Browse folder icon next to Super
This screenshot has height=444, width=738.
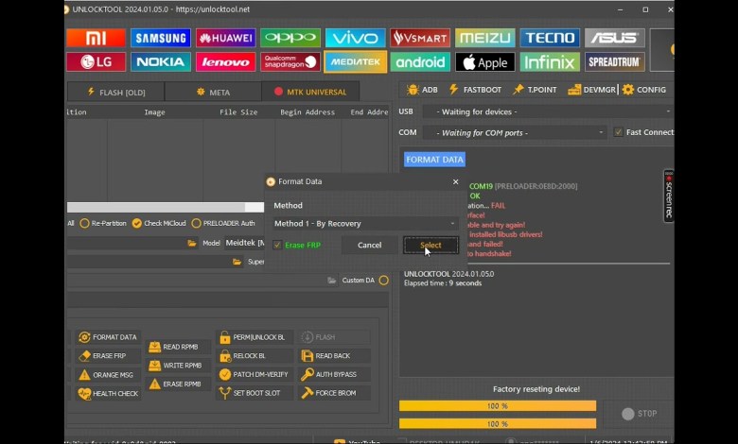pyautogui.click(x=237, y=262)
